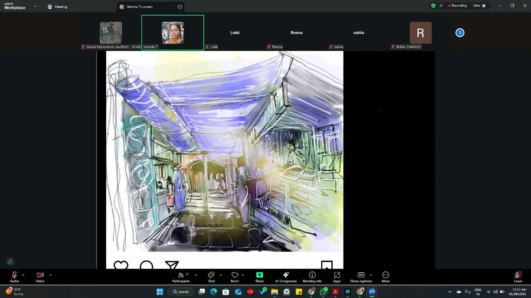Open Outlook from the taskbar
The image size is (531, 298).
[x=238, y=292]
